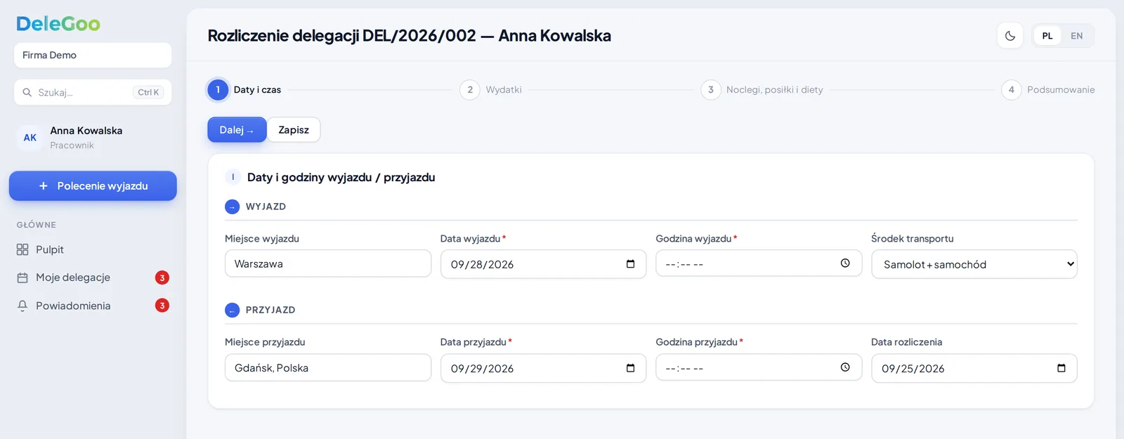Viewport: 1124px width, 439px height.
Task: Click the red badge on Powiadomienia
Action: tap(162, 306)
